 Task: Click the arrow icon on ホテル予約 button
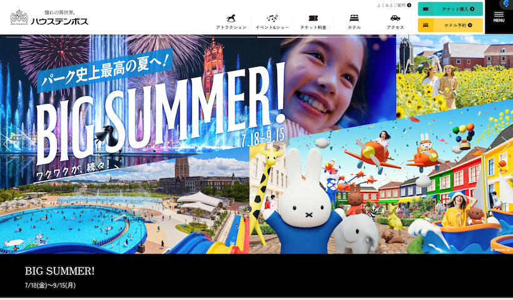pyautogui.click(x=470, y=25)
